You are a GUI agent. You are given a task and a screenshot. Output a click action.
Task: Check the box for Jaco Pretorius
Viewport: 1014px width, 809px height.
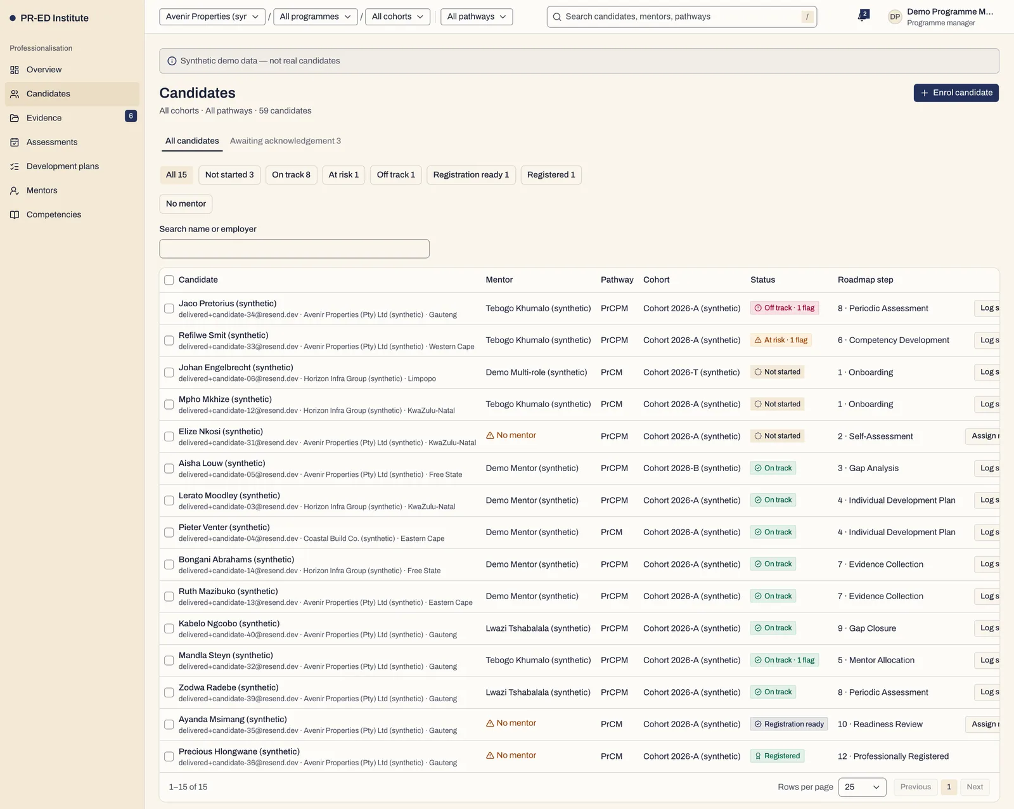coord(169,309)
